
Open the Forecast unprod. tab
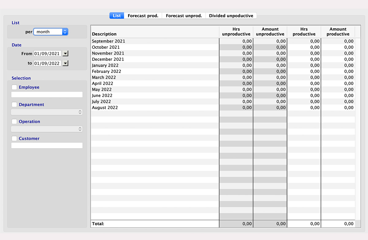point(184,16)
